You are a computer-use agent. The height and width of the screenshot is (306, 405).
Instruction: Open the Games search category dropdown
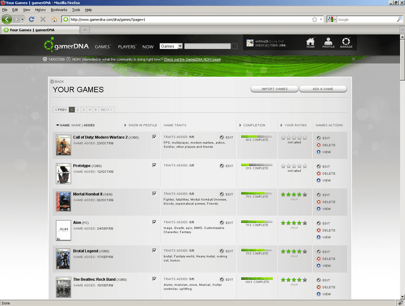point(171,46)
